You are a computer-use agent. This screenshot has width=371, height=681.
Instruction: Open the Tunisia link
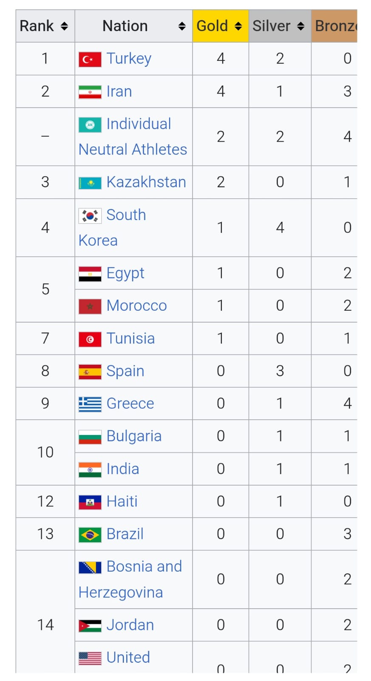click(x=130, y=338)
